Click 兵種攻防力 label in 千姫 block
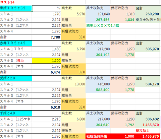 pyautogui.click(x=73, y=136)
